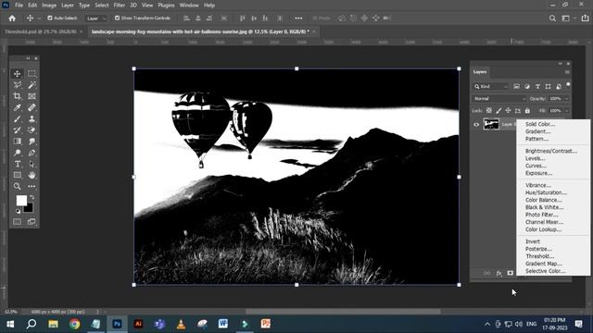
Task: Select the Smudge tool
Action: click(x=32, y=142)
